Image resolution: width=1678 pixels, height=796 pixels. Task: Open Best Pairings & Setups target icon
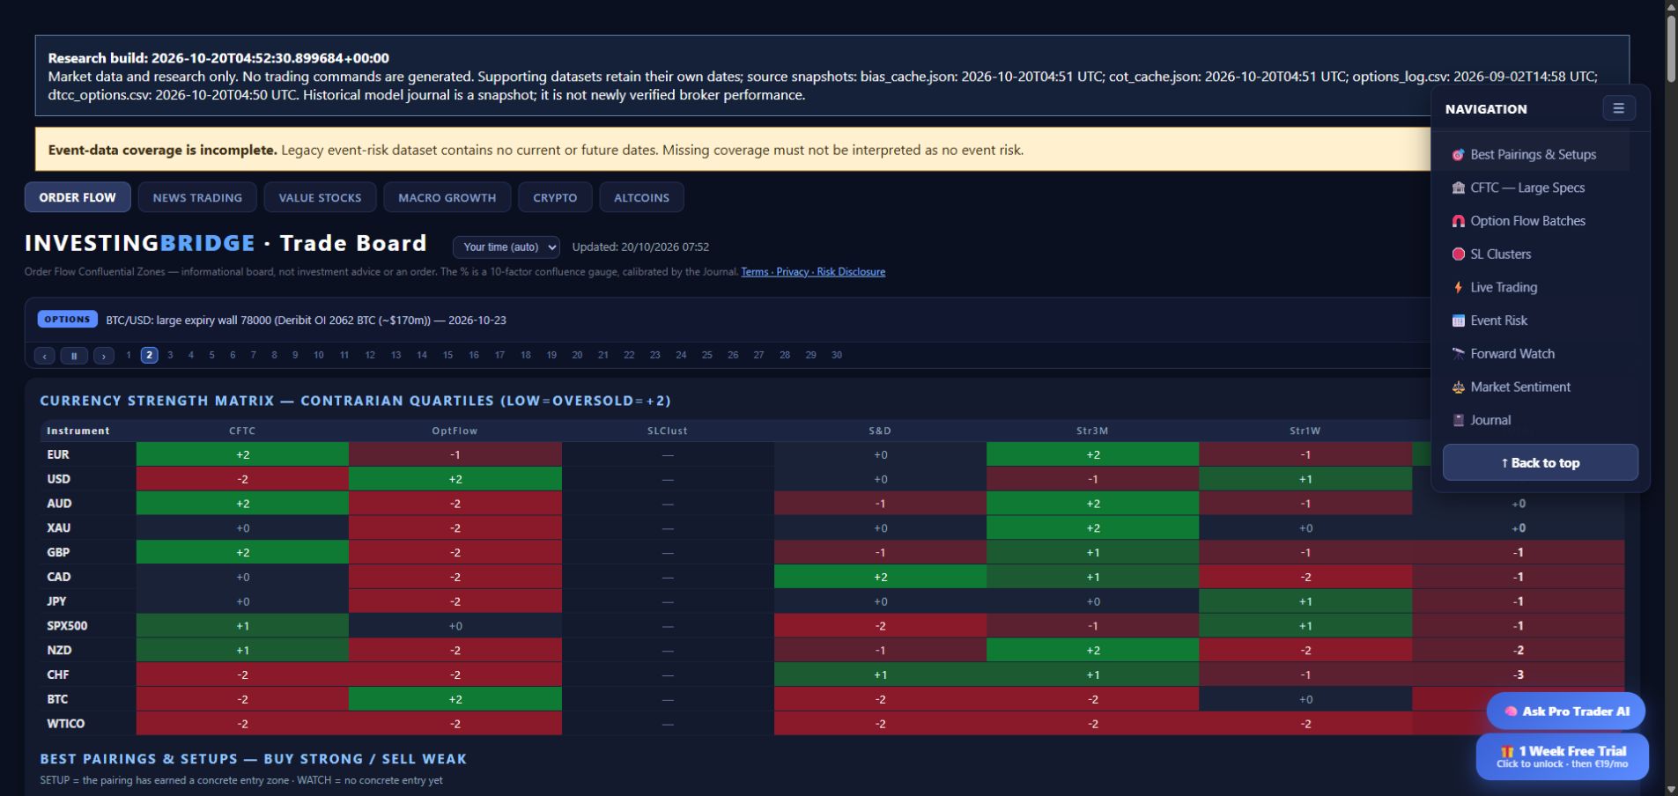tap(1458, 155)
